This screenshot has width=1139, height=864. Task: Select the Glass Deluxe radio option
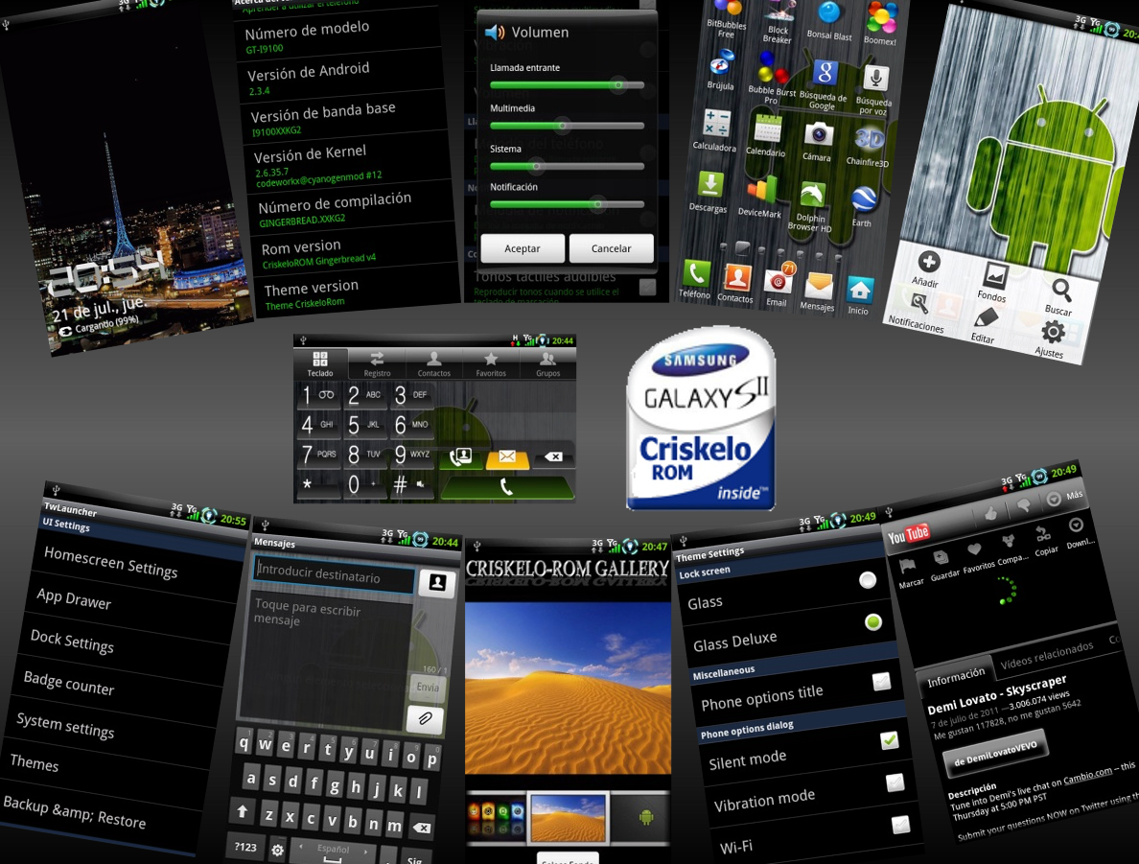[872, 622]
